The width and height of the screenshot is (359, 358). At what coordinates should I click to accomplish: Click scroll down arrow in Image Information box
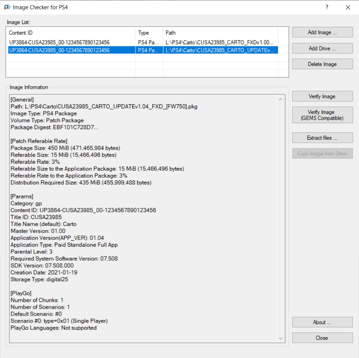click(x=281, y=338)
